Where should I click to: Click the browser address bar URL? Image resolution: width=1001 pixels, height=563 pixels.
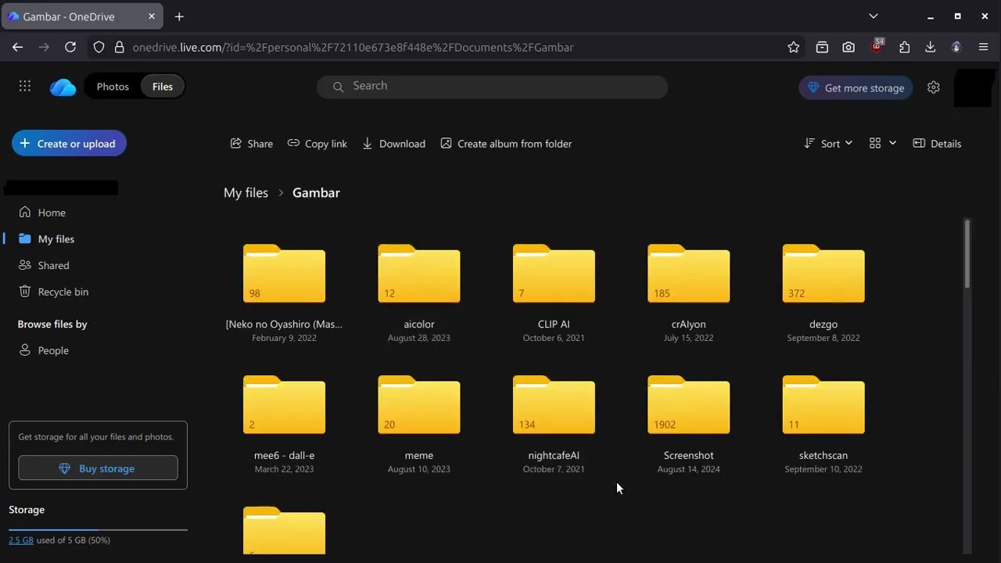tap(353, 47)
